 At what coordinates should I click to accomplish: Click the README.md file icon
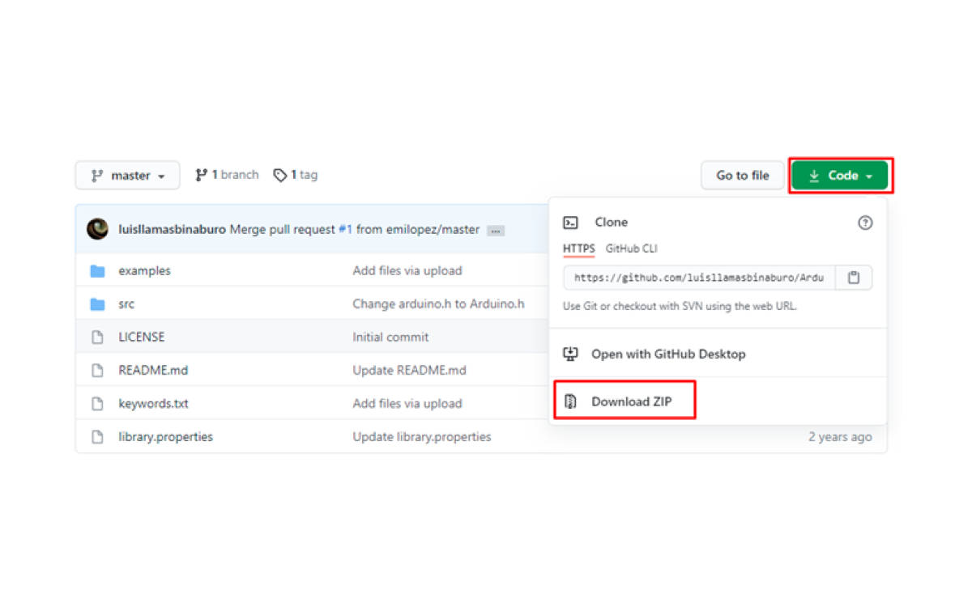pyautogui.click(x=98, y=371)
